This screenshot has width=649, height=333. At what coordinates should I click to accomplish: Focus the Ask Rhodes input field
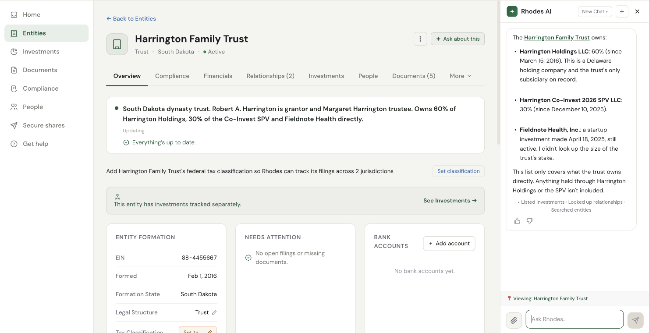click(x=575, y=319)
